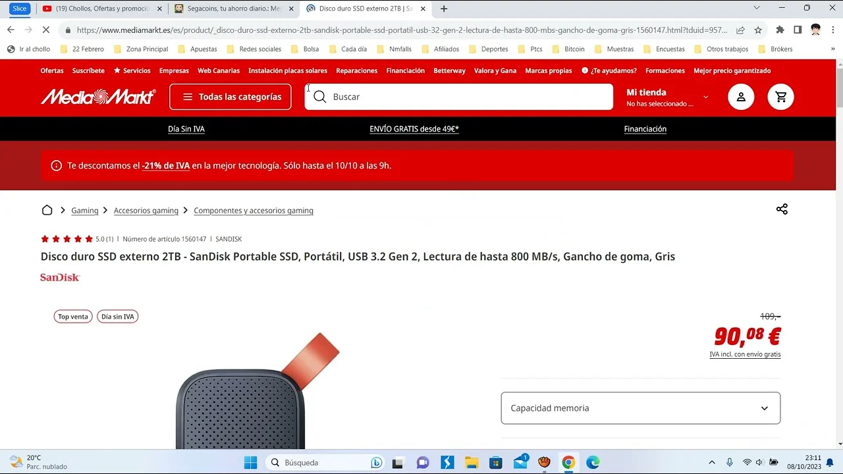Open notification bell in taskbar

coord(830,463)
